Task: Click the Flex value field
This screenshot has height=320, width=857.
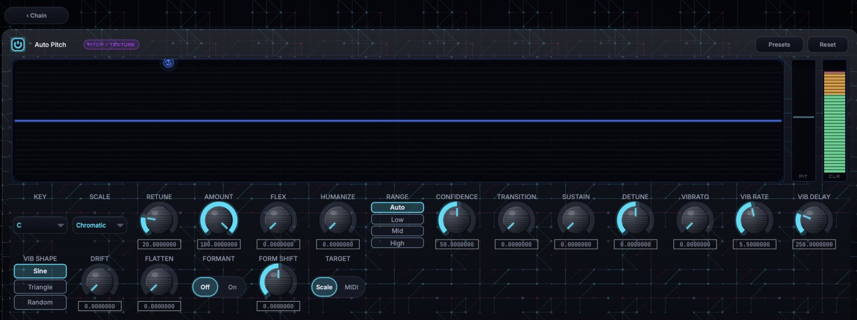Action: (278, 244)
